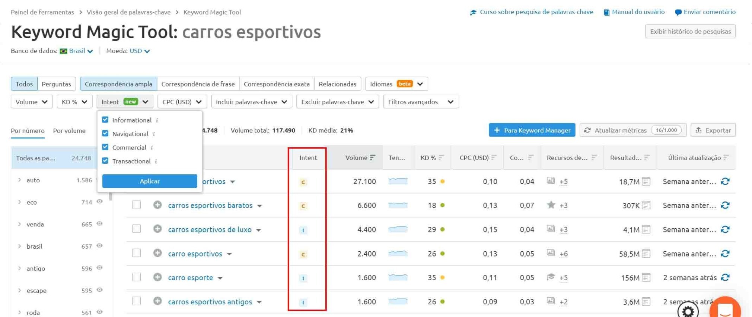Click Atualizar métricas button
This screenshot has height=317, width=752.
pos(633,130)
